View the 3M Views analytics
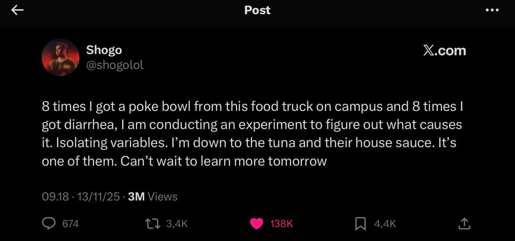Screen dimensions: 515x241 (152, 197)
